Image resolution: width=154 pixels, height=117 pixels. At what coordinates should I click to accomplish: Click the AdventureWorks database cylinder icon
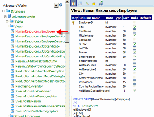click(x=9, y=16)
